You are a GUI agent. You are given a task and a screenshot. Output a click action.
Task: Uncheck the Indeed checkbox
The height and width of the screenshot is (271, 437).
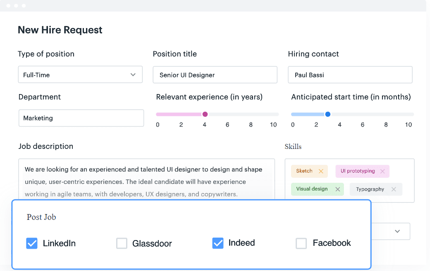point(218,243)
